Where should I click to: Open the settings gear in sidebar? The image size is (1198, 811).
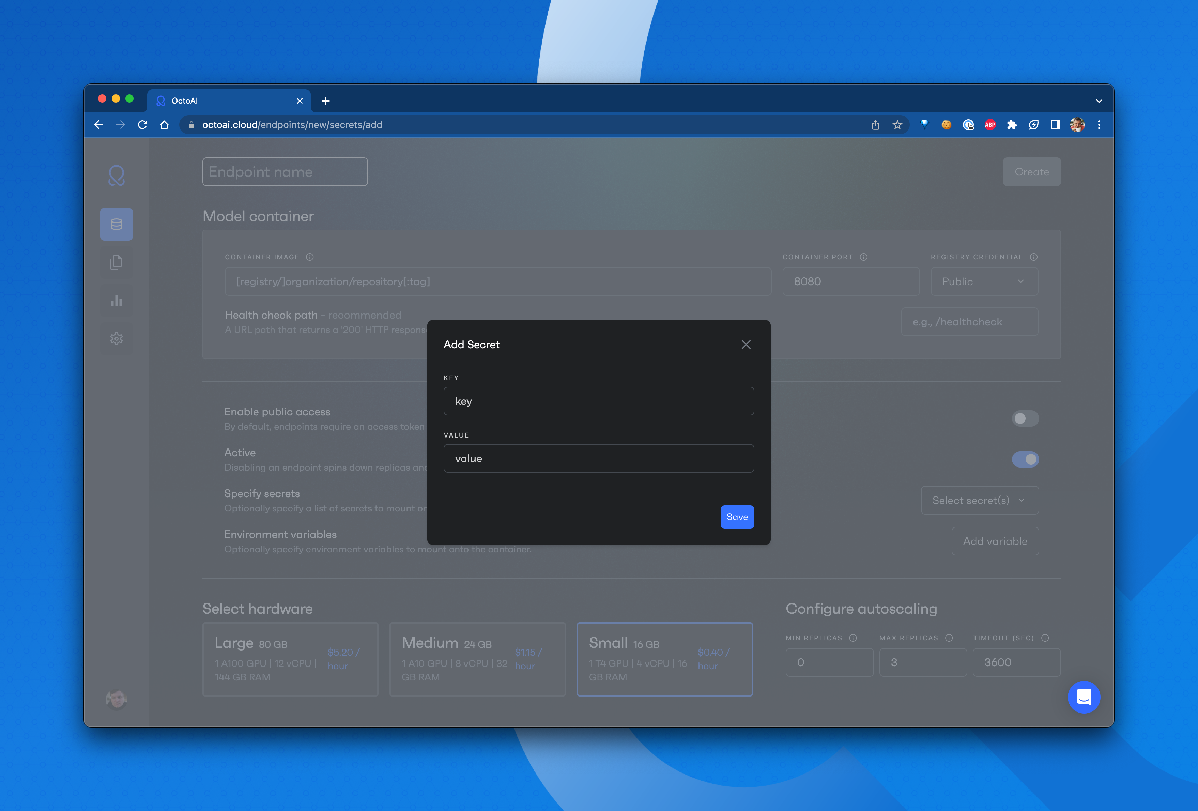(x=117, y=339)
